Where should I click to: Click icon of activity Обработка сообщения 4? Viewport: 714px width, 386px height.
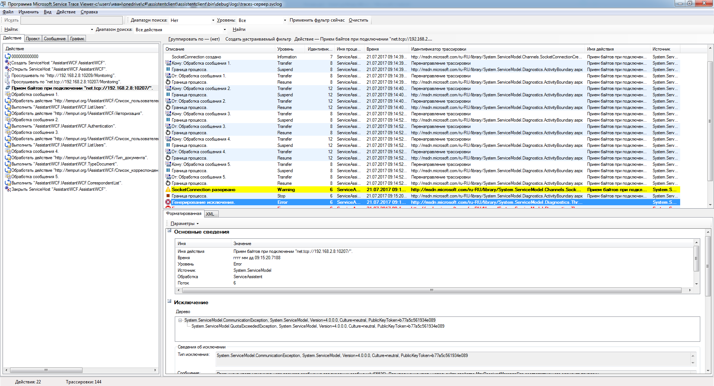pos(8,151)
